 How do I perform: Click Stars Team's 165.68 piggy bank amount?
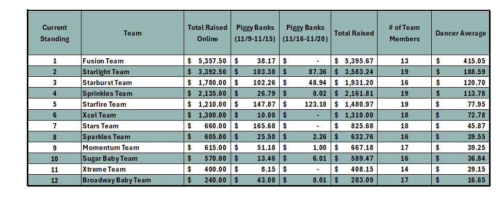(255, 126)
